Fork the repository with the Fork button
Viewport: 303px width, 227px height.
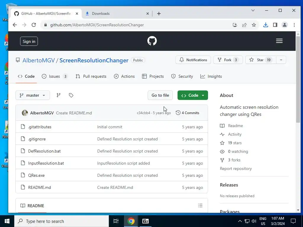(228, 60)
